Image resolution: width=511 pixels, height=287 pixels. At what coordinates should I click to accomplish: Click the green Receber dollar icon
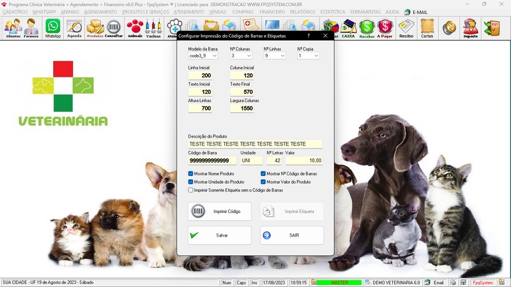click(367, 28)
